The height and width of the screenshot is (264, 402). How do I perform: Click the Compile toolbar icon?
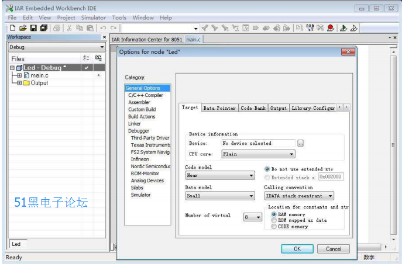pyautogui.click(x=300, y=28)
